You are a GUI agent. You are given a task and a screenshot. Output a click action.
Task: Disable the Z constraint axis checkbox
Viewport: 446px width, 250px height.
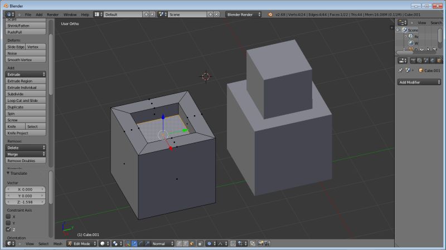[8, 229]
